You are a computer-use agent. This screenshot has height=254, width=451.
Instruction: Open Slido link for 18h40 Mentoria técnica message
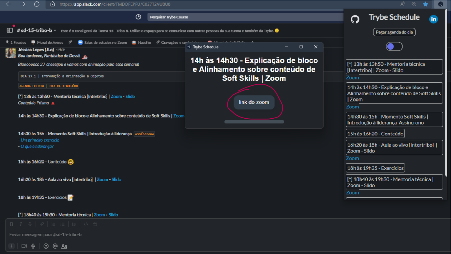pyautogui.click(x=113, y=215)
